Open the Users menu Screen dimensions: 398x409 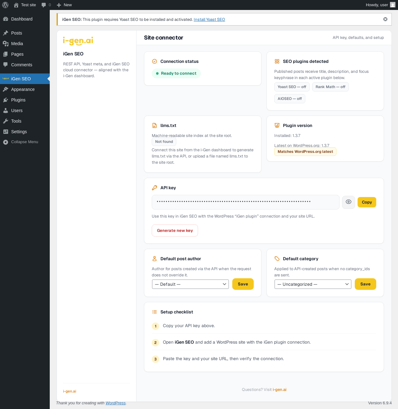(x=25, y=110)
